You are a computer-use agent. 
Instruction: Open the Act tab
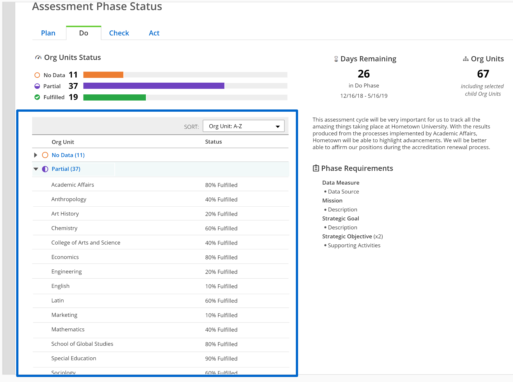pyautogui.click(x=154, y=33)
